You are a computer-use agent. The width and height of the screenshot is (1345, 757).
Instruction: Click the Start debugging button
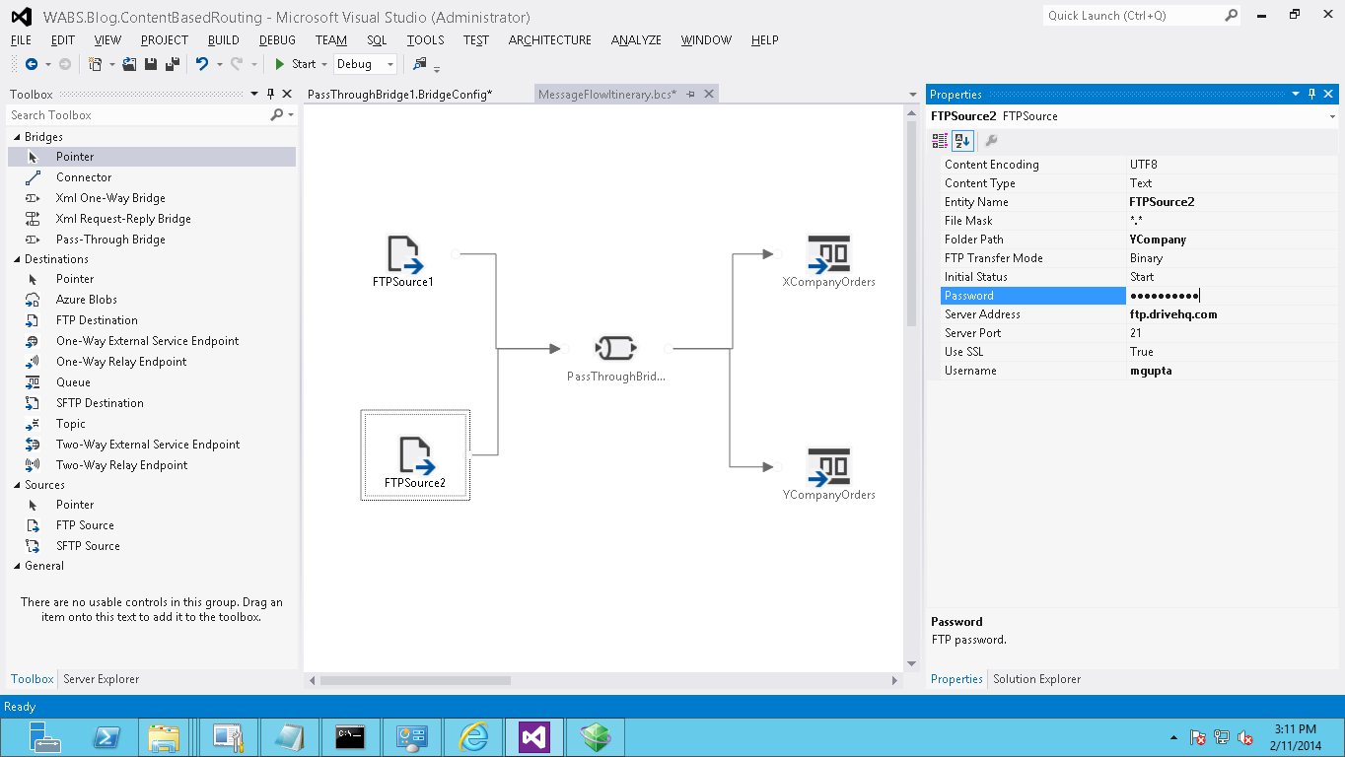[295, 64]
